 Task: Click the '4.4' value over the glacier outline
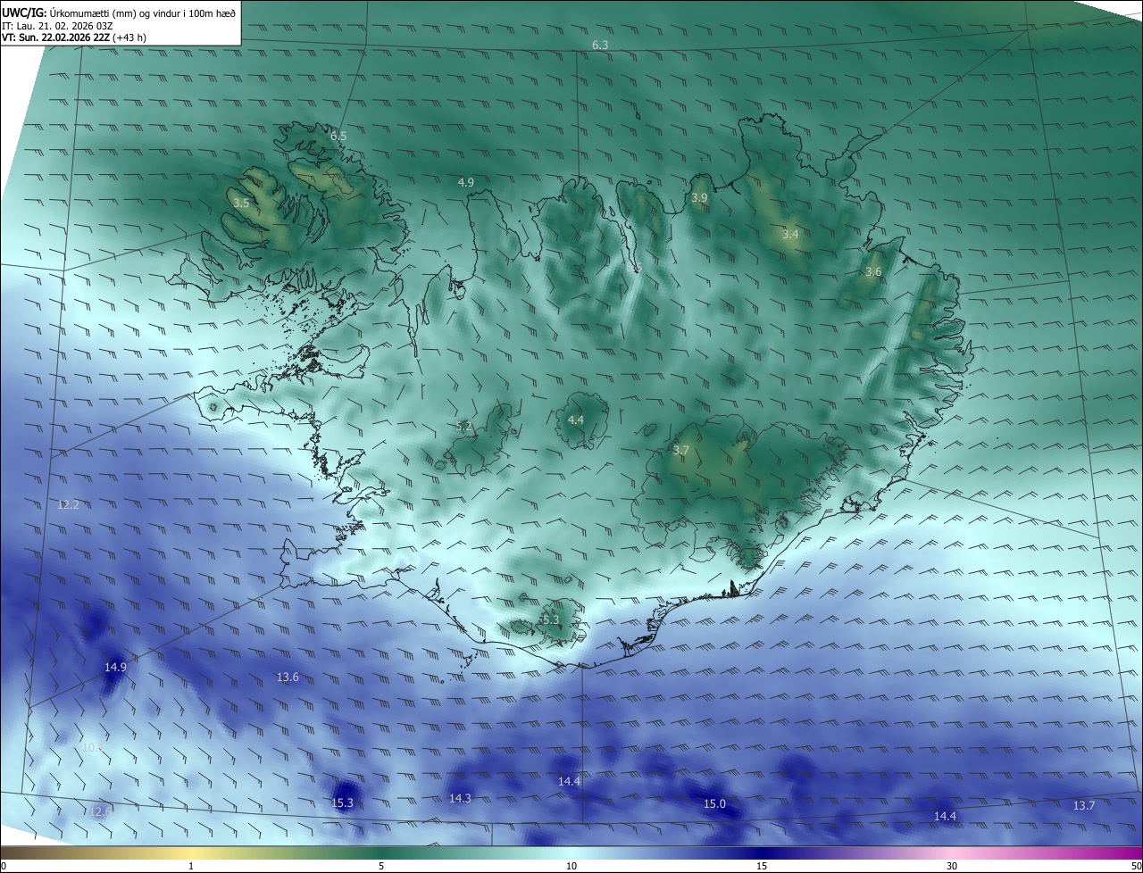click(576, 420)
